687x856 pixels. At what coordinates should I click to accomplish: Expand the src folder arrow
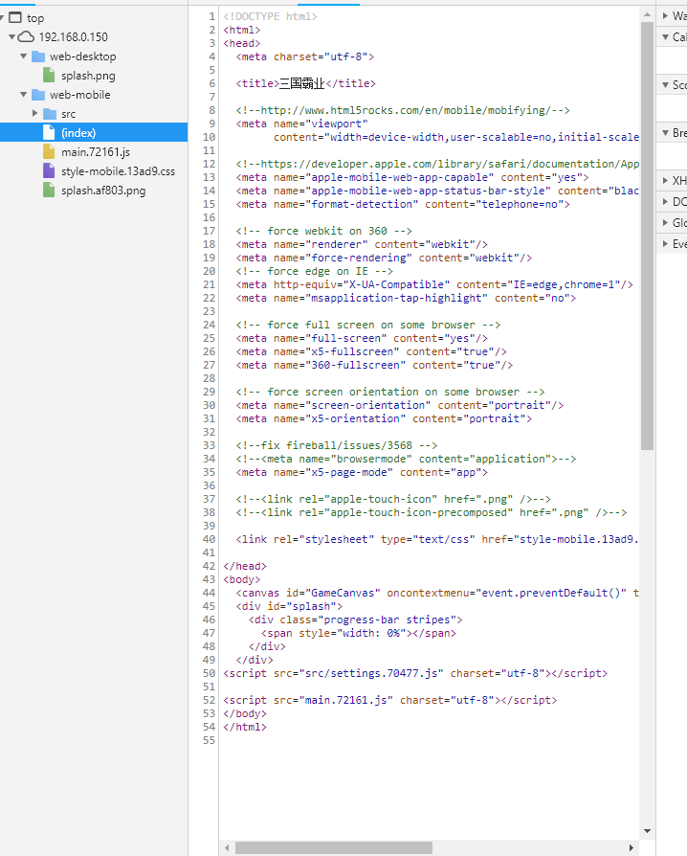click(x=34, y=114)
